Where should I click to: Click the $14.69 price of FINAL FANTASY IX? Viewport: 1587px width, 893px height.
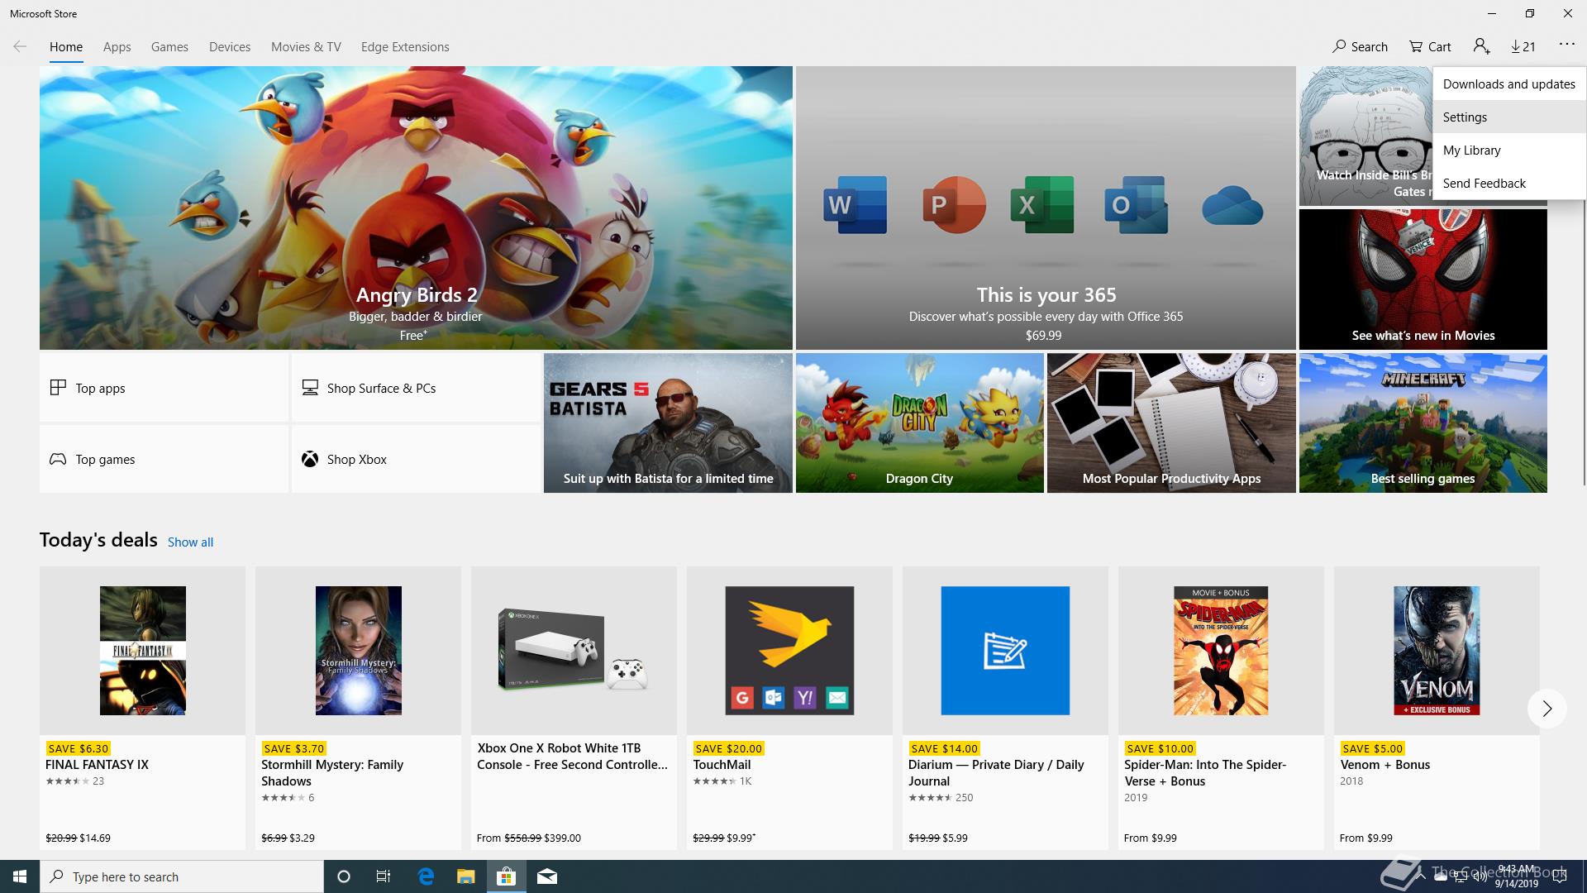[95, 838]
